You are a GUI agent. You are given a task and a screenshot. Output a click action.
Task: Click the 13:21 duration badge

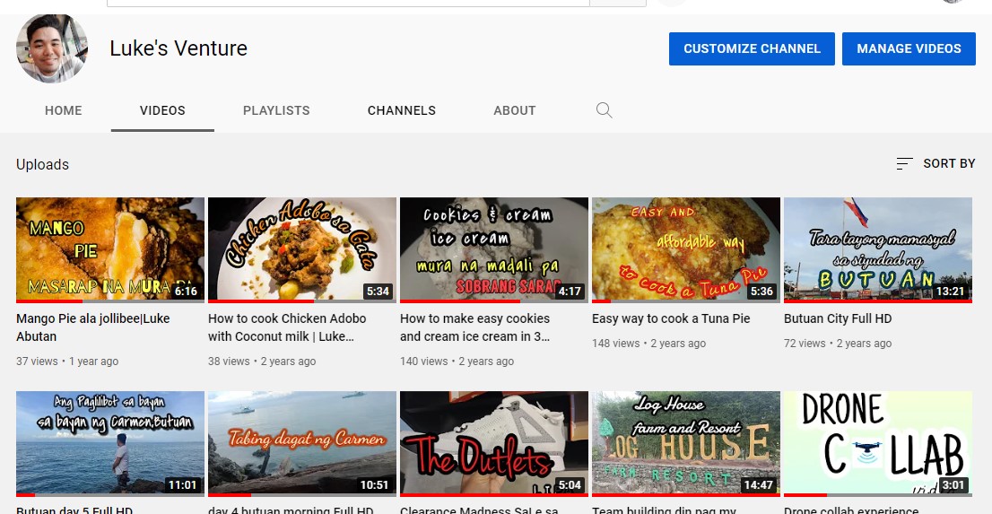pyautogui.click(x=950, y=292)
